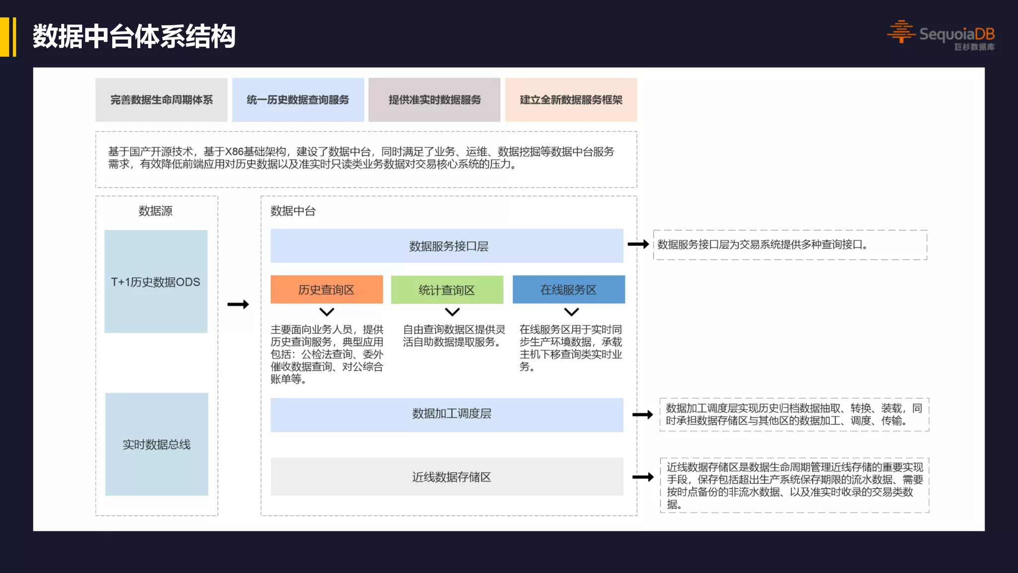The width and height of the screenshot is (1018, 573).
Task: Click the slide title 数据中台体系结构
Action: point(134,37)
